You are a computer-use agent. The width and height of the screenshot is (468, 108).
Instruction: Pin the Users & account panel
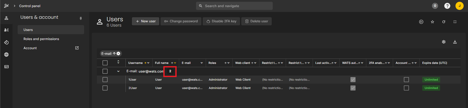point(81,18)
